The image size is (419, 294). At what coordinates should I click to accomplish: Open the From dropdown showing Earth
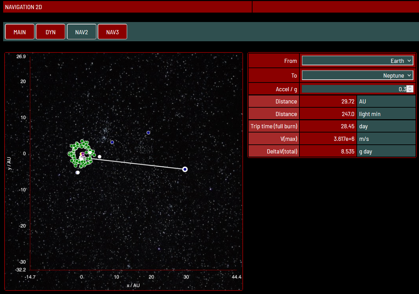[x=357, y=61]
